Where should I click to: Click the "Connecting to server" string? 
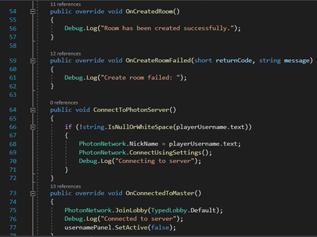pyautogui.click(x=155, y=161)
